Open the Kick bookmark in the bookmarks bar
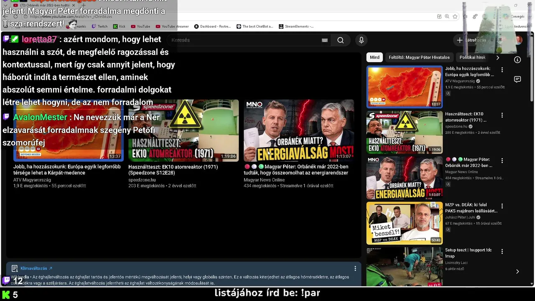535x301 pixels. 119,26
